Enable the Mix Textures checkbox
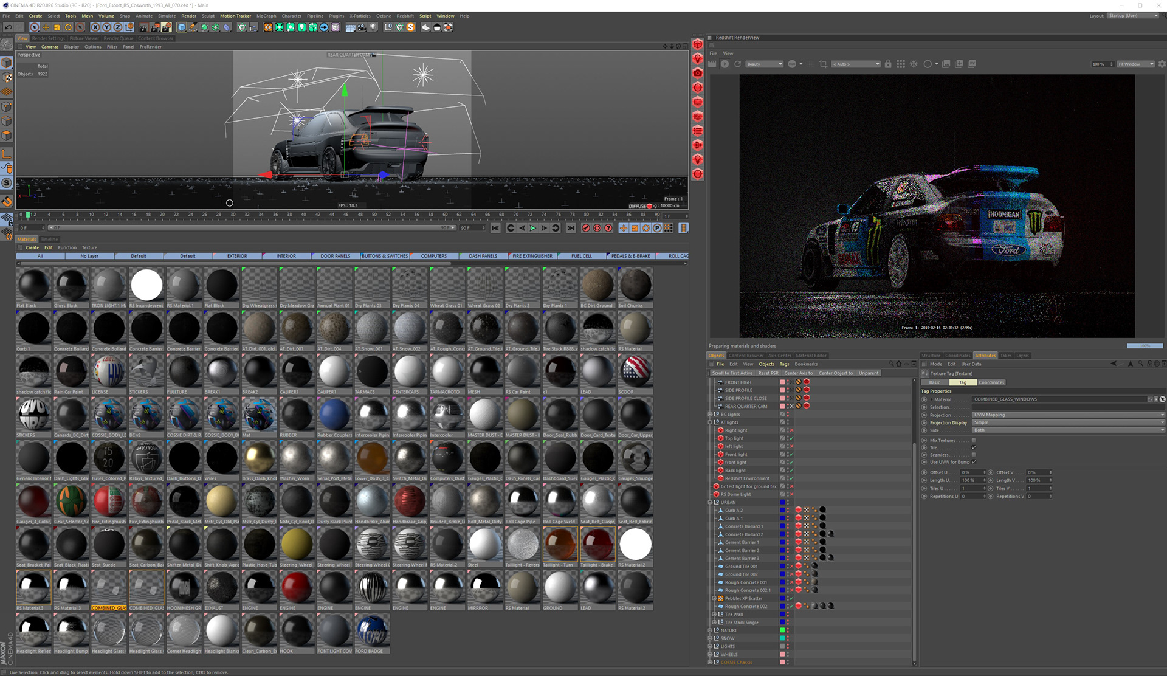 (974, 440)
